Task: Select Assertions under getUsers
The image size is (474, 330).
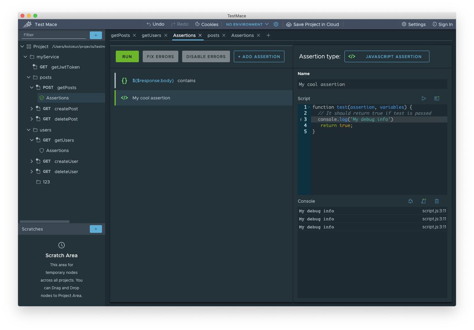Action: pos(57,151)
